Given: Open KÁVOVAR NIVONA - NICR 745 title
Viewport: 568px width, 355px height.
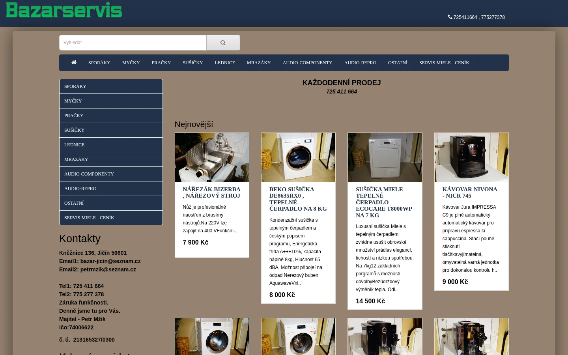Looking at the screenshot, I should pos(470,192).
